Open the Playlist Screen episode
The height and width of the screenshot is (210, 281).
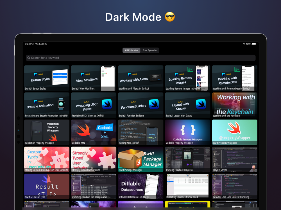(x=235, y=159)
